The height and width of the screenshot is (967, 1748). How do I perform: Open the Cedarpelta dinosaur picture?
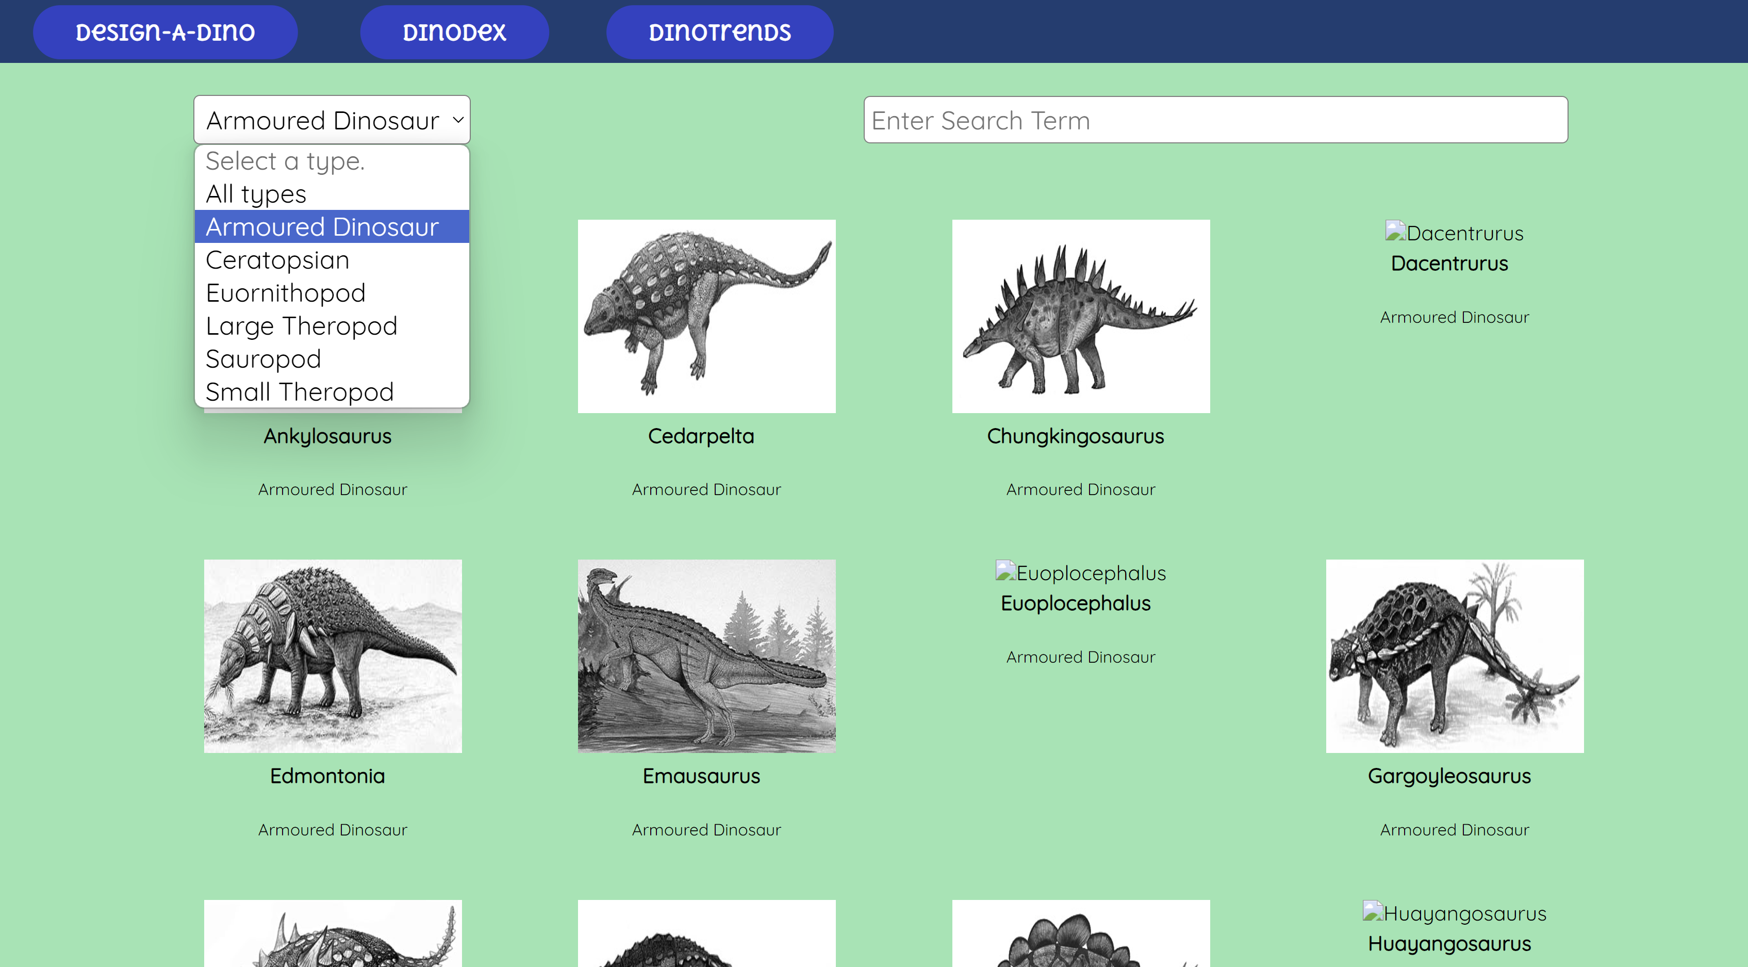pyautogui.click(x=706, y=316)
